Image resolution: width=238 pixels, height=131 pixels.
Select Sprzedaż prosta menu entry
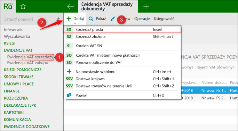click(x=122, y=30)
